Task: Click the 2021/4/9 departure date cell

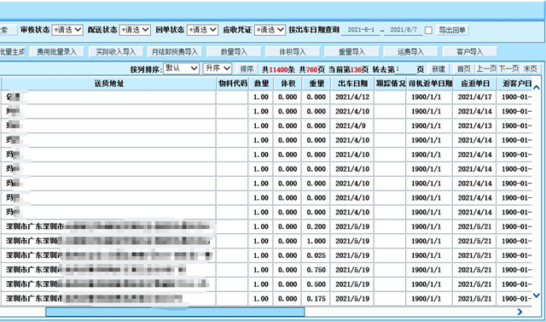Action: (x=352, y=126)
